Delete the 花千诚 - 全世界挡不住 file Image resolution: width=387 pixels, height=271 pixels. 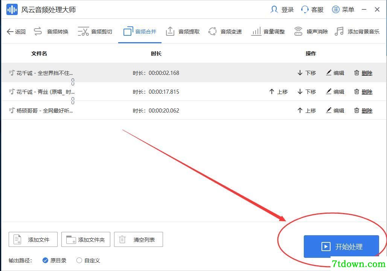tap(363, 73)
